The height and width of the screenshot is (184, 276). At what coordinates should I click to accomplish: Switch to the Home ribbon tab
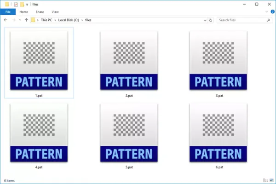(23, 12)
